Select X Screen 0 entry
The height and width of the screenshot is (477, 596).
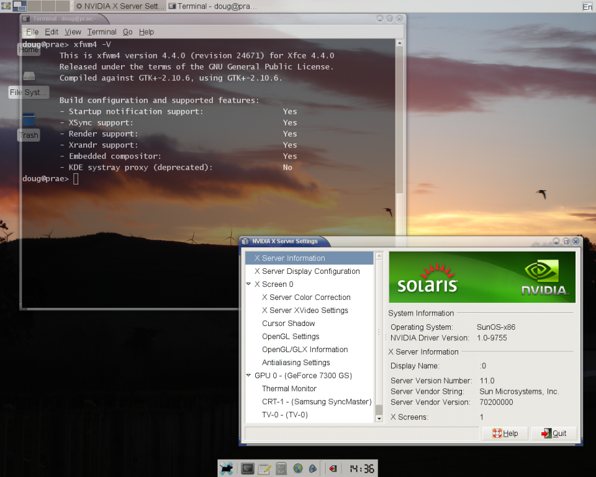coord(309,284)
